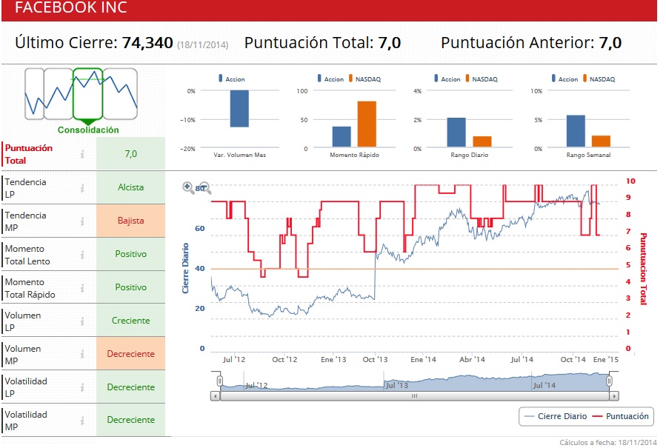The width and height of the screenshot is (666, 448).
Task: Click orange NASDAQ bar in Momento Rápido
Action: [367, 124]
